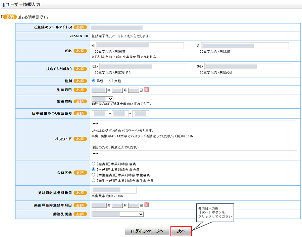
Task: Click the 次へ button
Action: (x=181, y=231)
